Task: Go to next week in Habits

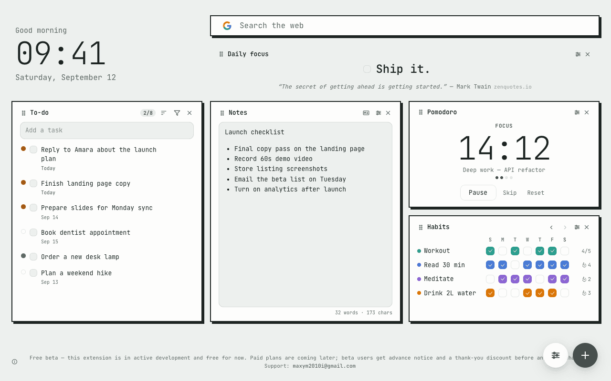Action: (565, 227)
